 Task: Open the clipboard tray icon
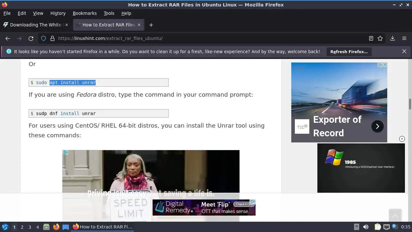[x=378, y=227]
